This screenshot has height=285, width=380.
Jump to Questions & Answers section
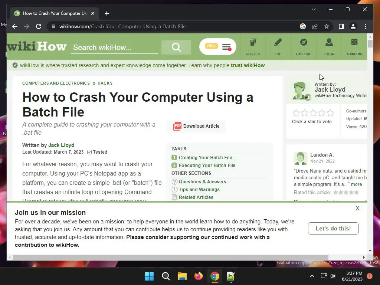[202, 182]
